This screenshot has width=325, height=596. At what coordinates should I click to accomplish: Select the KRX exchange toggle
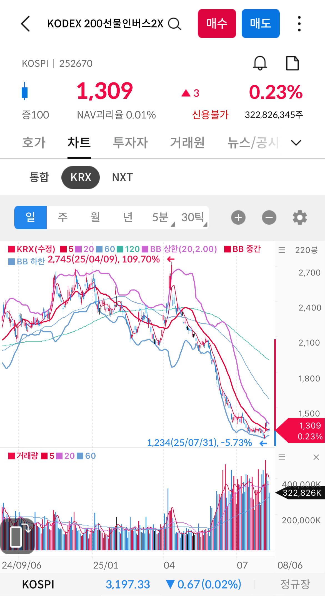pyautogui.click(x=81, y=177)
